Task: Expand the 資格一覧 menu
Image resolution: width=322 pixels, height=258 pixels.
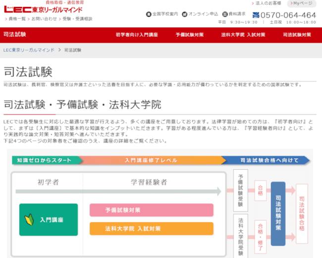Action: point(16,19)
